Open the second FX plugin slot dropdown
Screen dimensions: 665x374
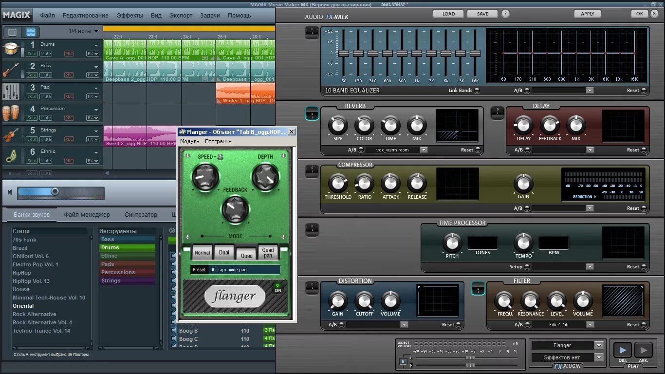pyautogui.click(x=599, y=357)
